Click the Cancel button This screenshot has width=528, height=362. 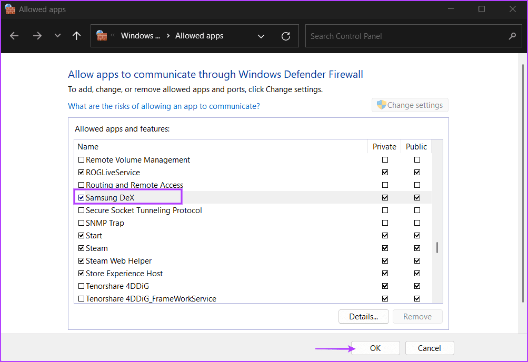click(x=430, y=348)
